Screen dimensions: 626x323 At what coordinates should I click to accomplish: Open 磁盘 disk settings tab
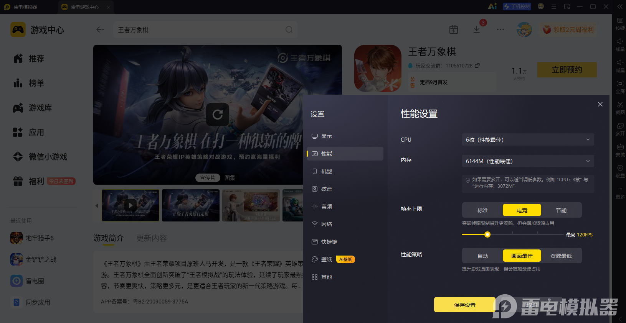click(345, 189)
